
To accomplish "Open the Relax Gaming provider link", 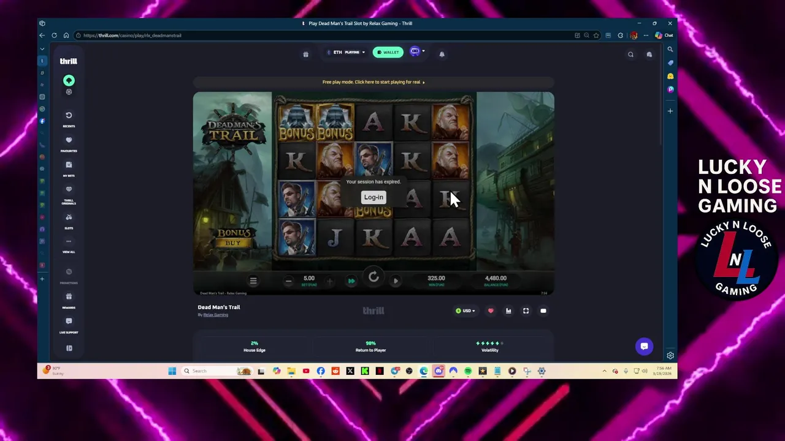I will pyautogui.click(x=215, y=315).
